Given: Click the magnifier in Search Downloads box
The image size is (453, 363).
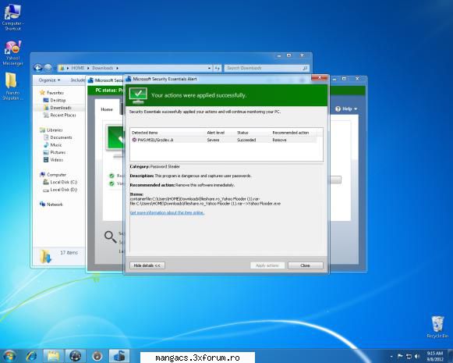Looking at the screenshot, I should coord(305,68).
